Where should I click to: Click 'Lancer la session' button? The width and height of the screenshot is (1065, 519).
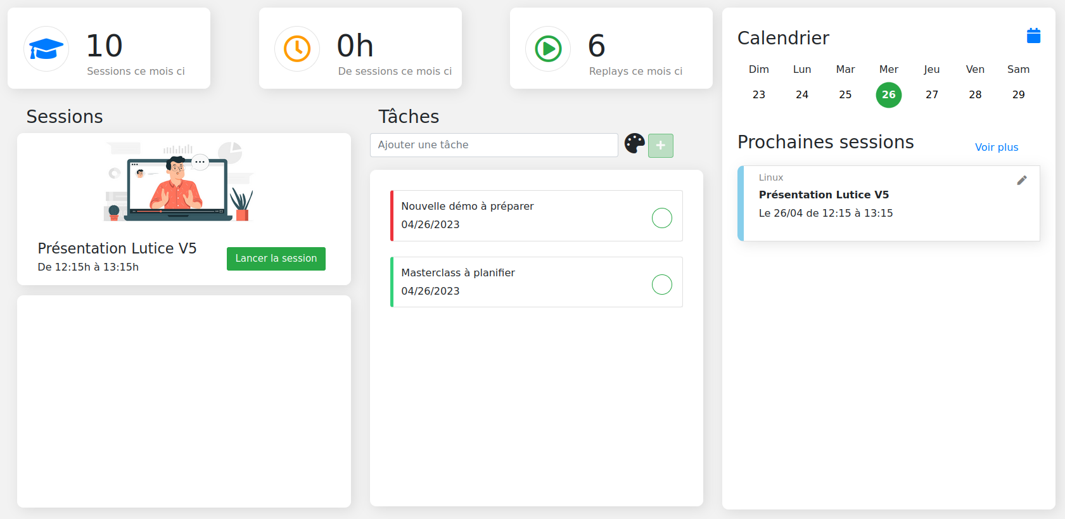(x=276, y=259)
